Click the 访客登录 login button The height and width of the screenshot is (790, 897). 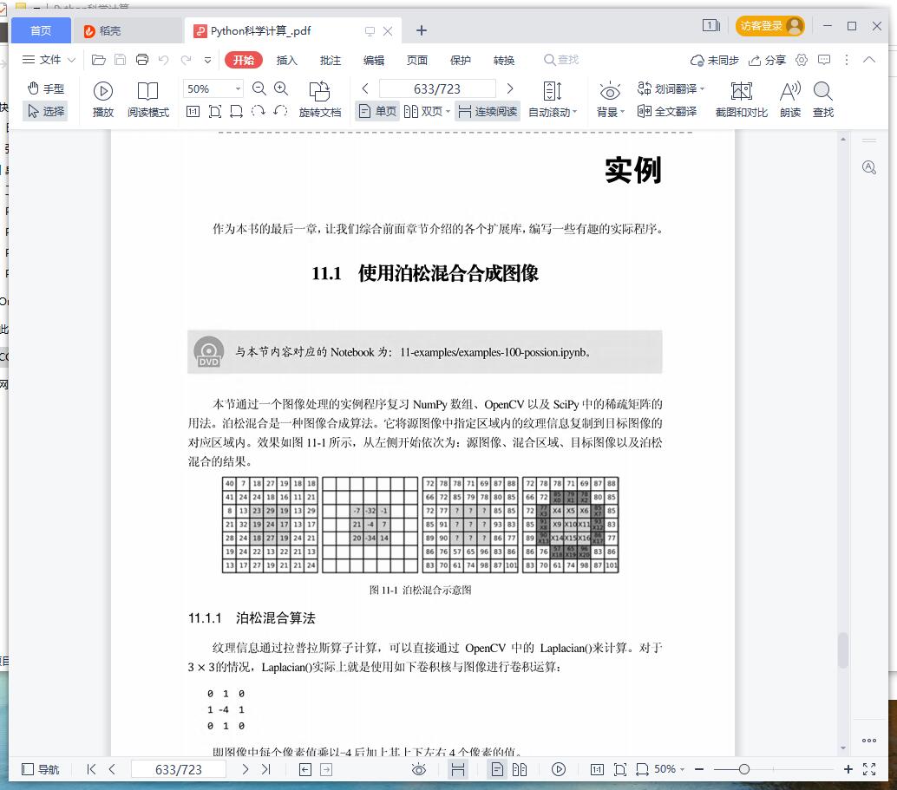pos(770,26)
